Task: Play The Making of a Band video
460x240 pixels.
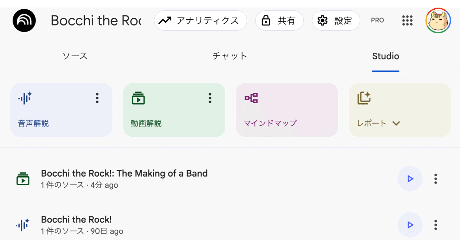Action: coord(410,179)
